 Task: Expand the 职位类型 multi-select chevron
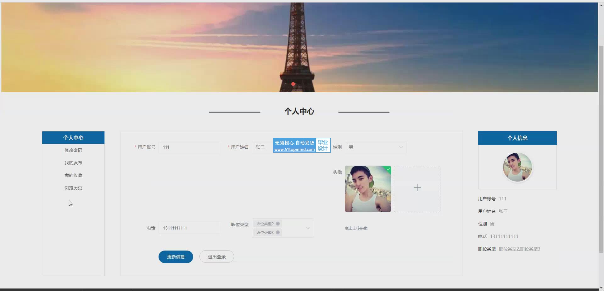point(308,228)
